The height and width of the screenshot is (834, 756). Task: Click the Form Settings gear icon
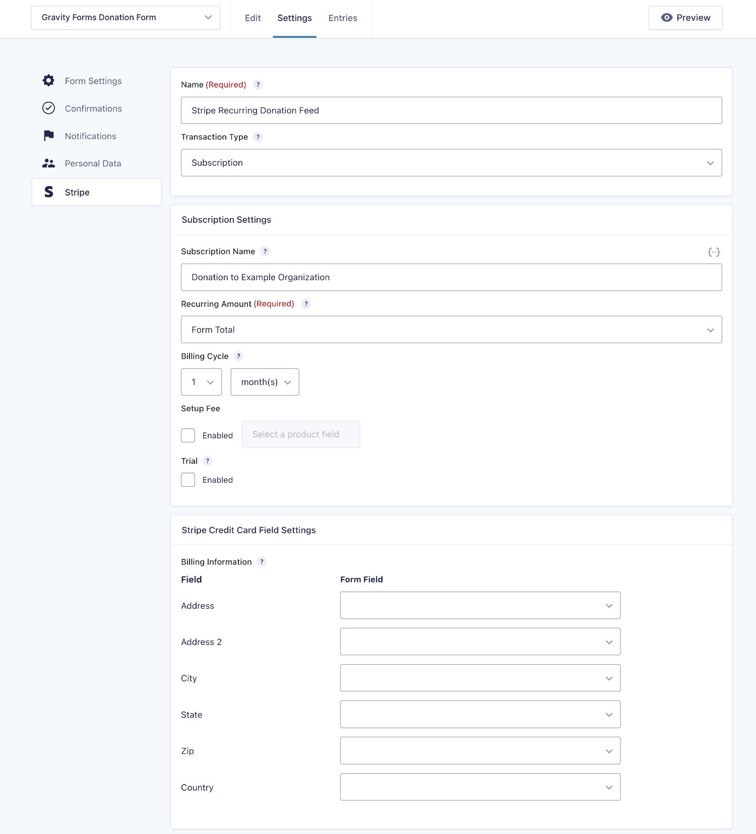point(48,81)
